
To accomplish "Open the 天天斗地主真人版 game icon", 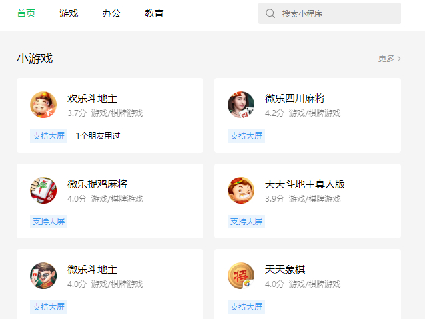I will [241, 190].
